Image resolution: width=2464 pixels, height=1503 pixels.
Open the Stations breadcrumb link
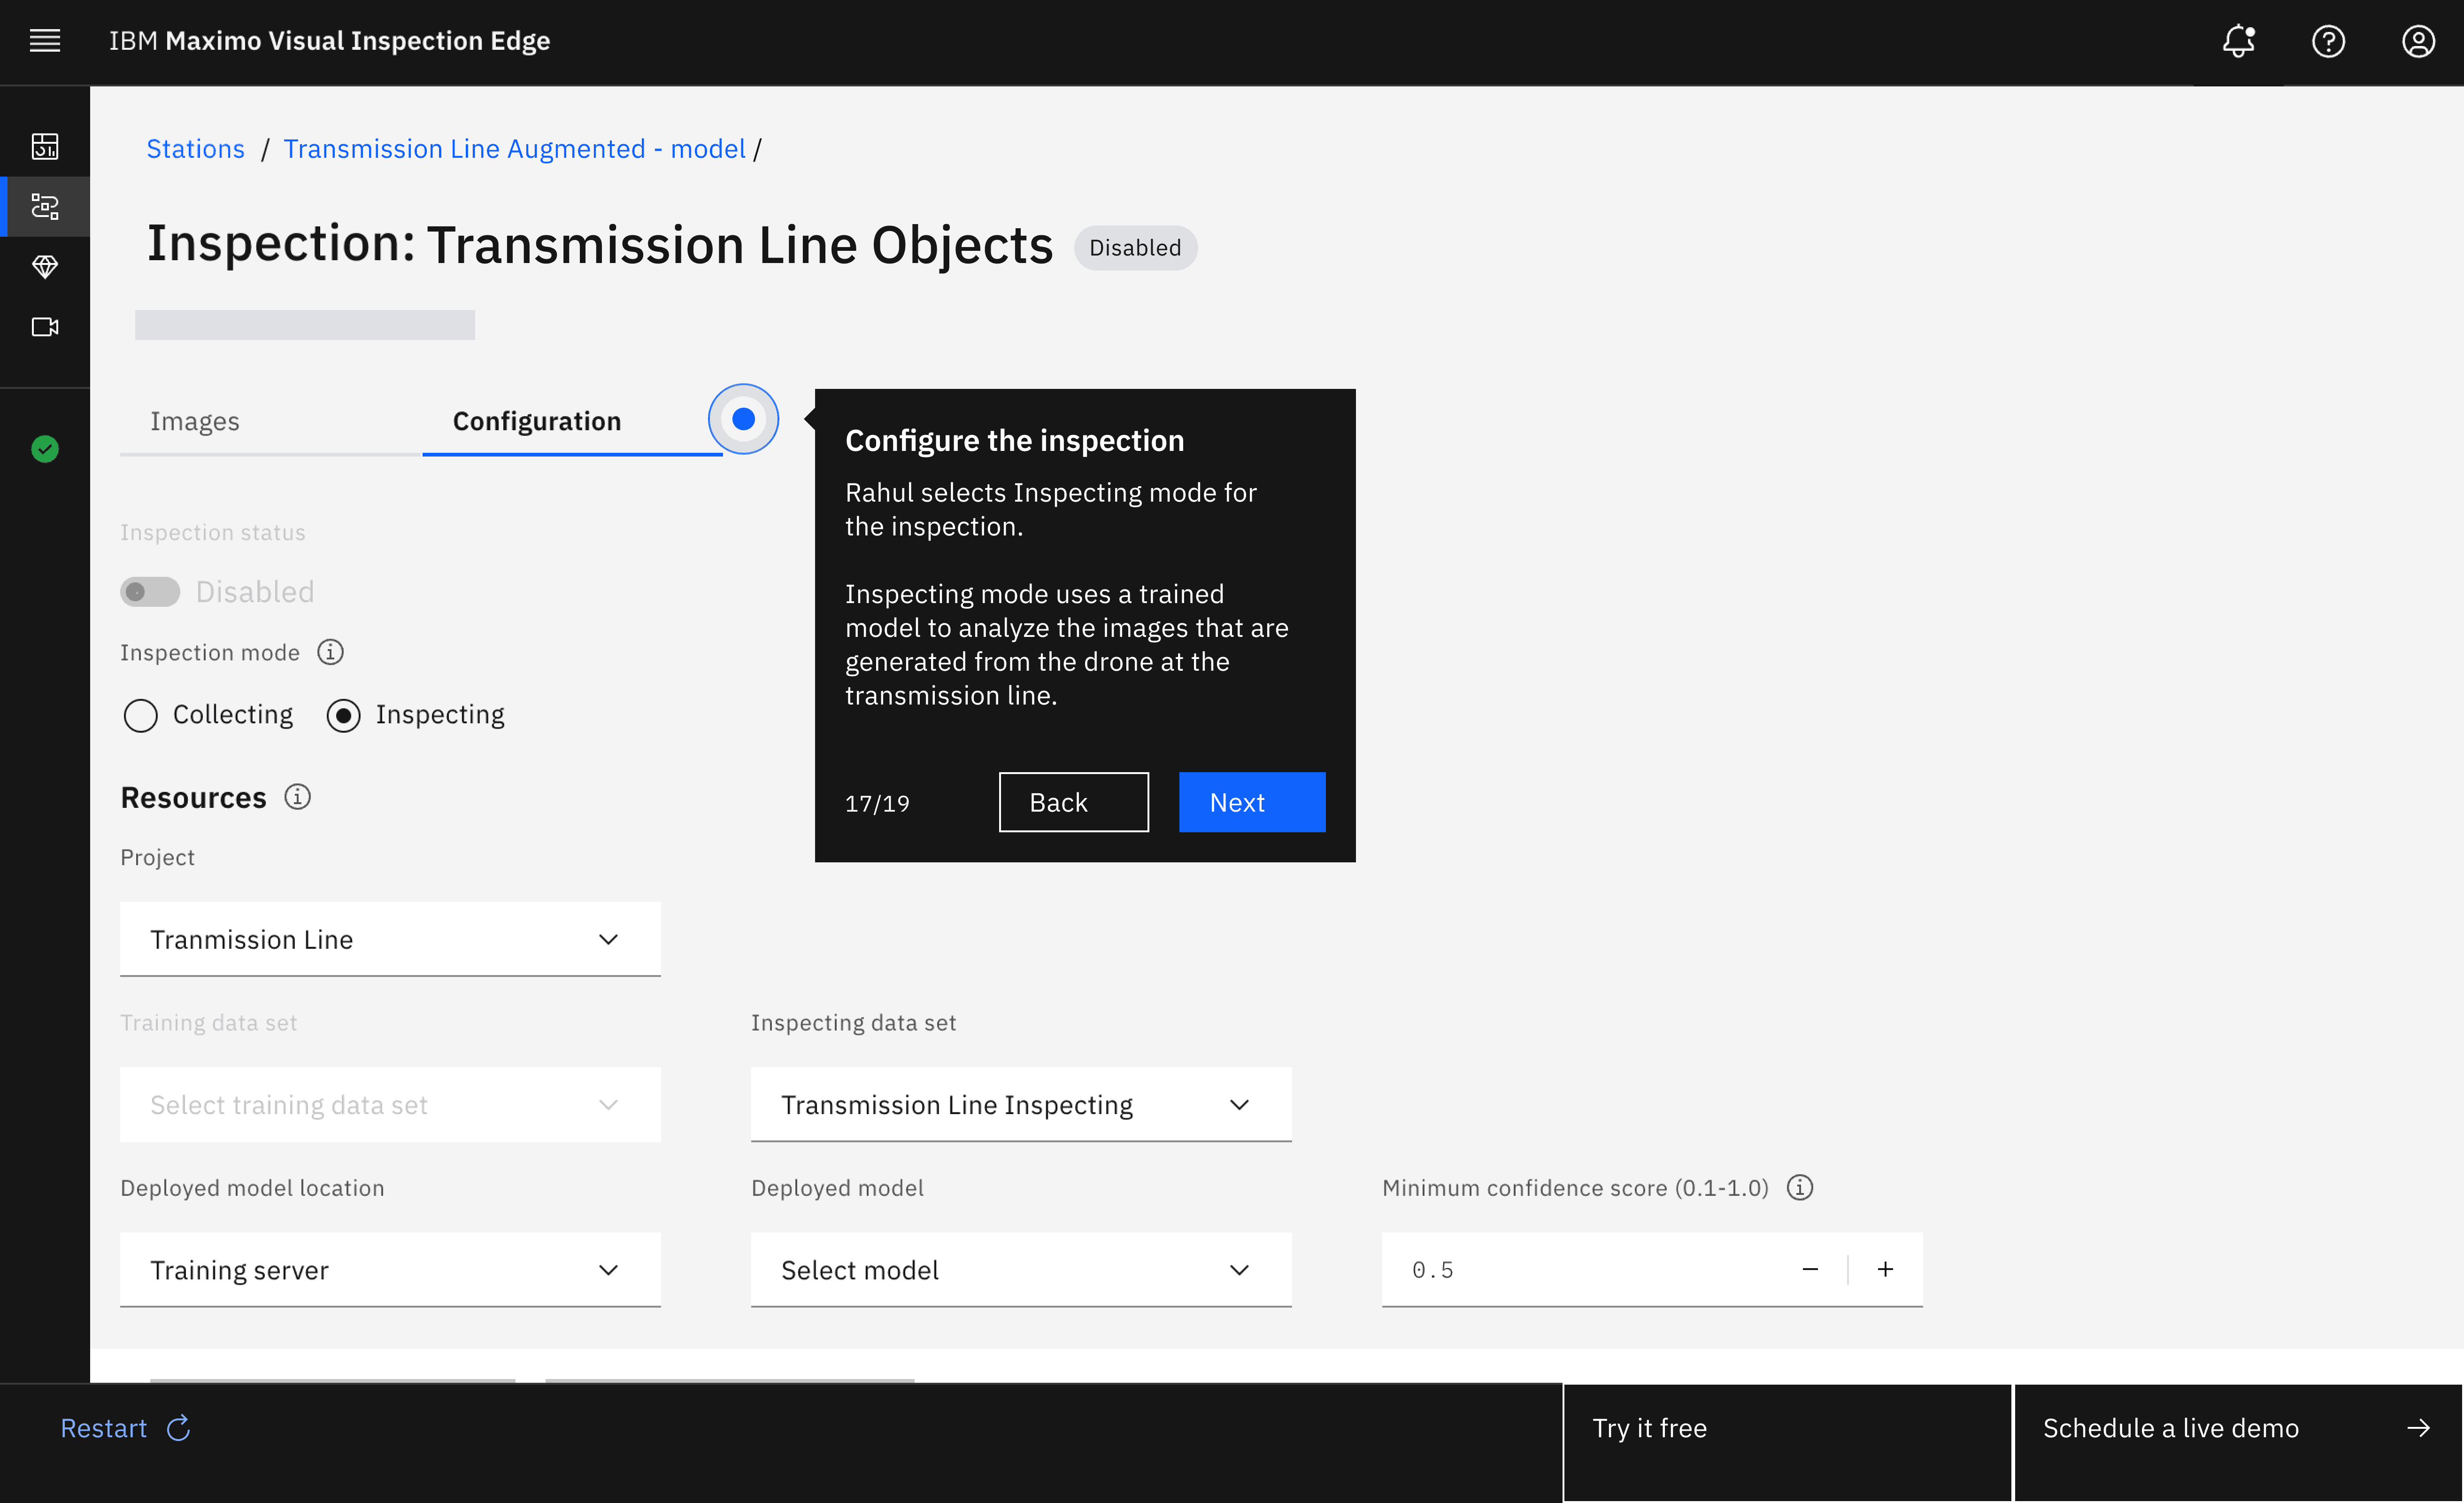(x=195, y=148)
